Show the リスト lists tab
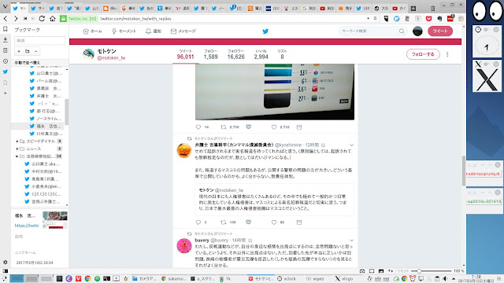Viewport: 504px width, 283px height. 282,54
